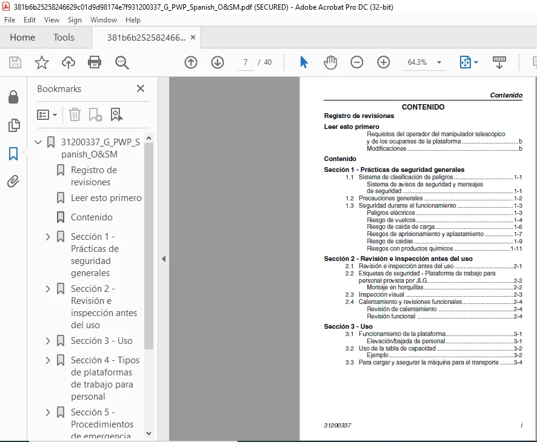537x442 pixels.
Task: Close the document tab
Action: click(193, 38)
